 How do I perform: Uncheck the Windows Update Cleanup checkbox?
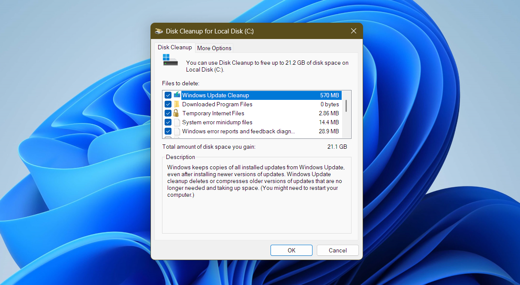pyautogui.click(x=168, y=95)
